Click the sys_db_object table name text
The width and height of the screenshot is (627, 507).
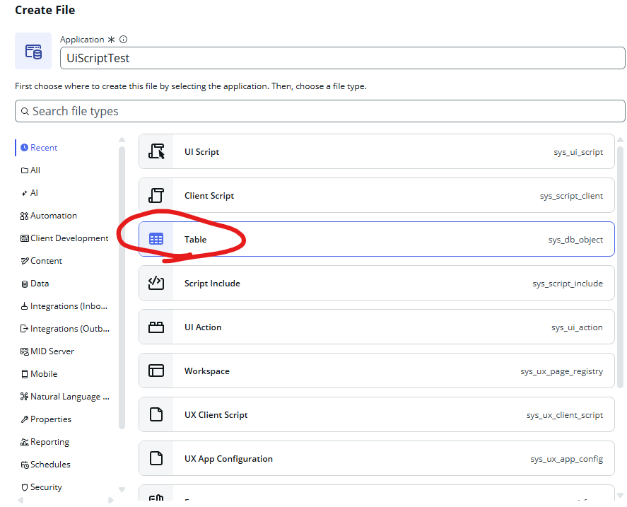coord(575,240)
